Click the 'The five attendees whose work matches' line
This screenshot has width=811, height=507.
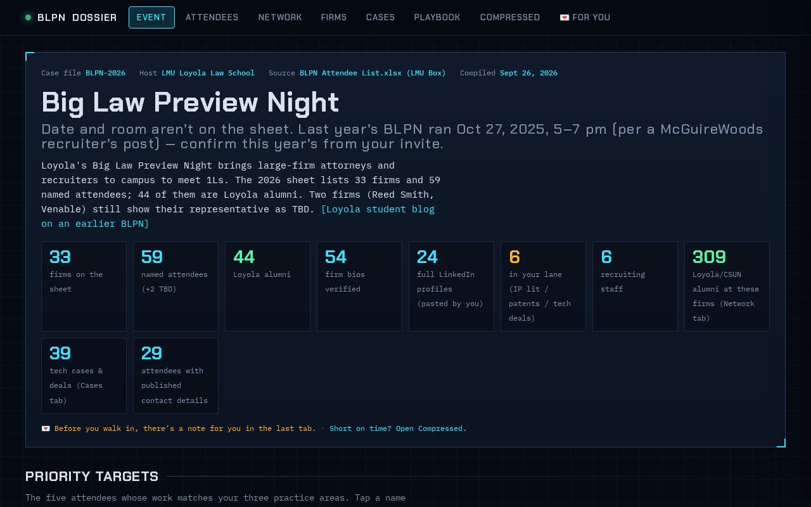[x=215, y=497]
